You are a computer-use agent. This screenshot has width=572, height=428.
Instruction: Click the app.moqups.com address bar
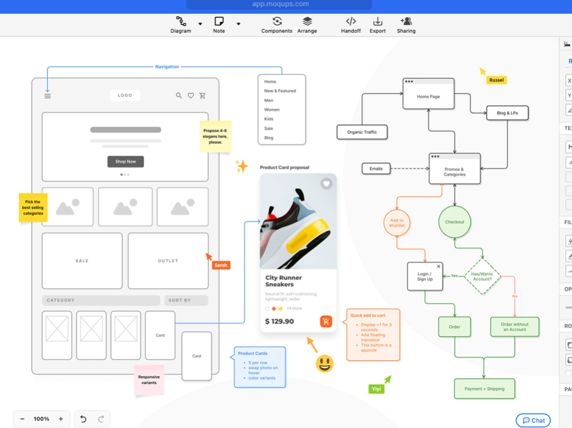click(279, 5)
